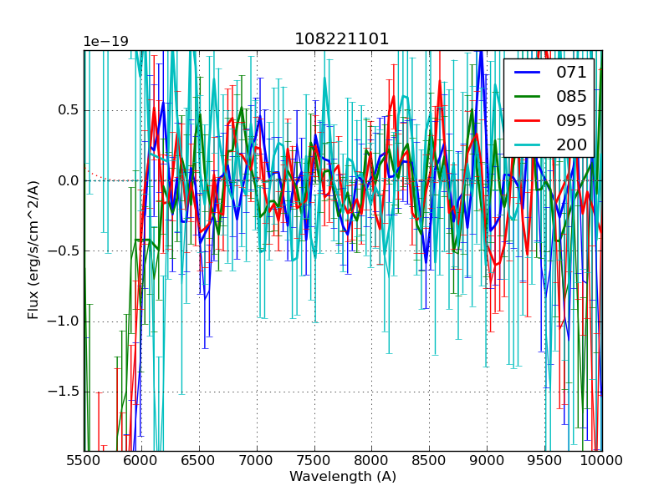The width and height of the screenshot is (669, 501).
Task: Click the Wavelength (A) x-axis label
Action: 343,477
